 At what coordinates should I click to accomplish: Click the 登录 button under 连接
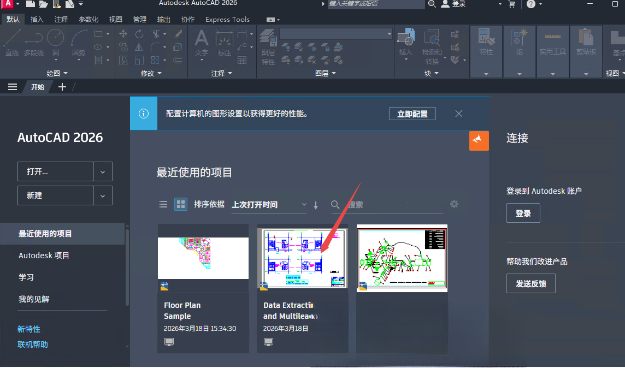523,213
